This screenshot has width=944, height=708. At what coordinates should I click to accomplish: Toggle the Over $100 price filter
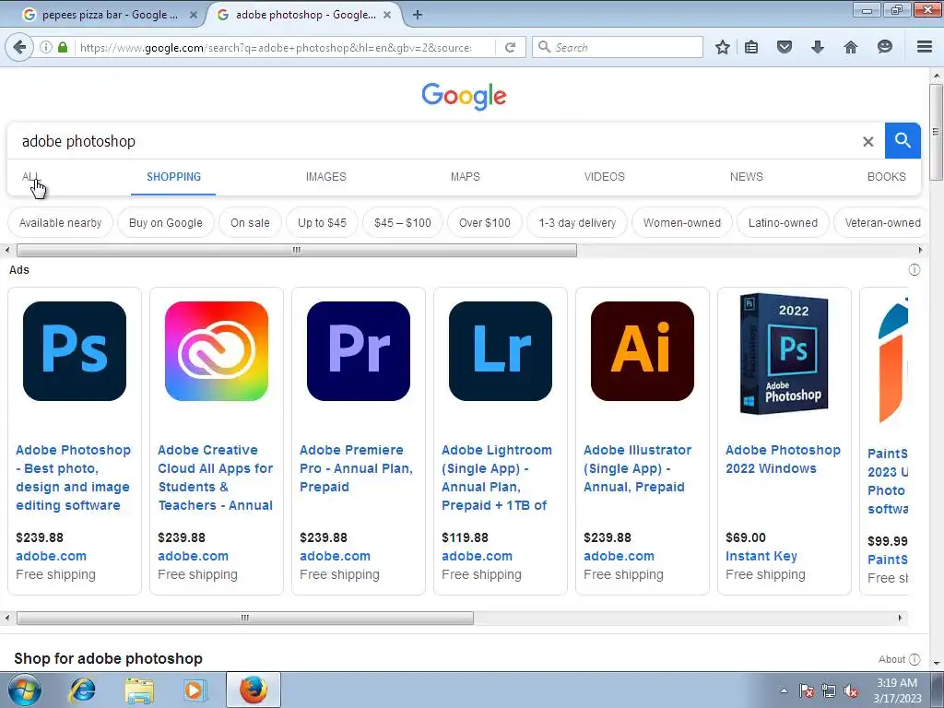click(x=485, y=223)
